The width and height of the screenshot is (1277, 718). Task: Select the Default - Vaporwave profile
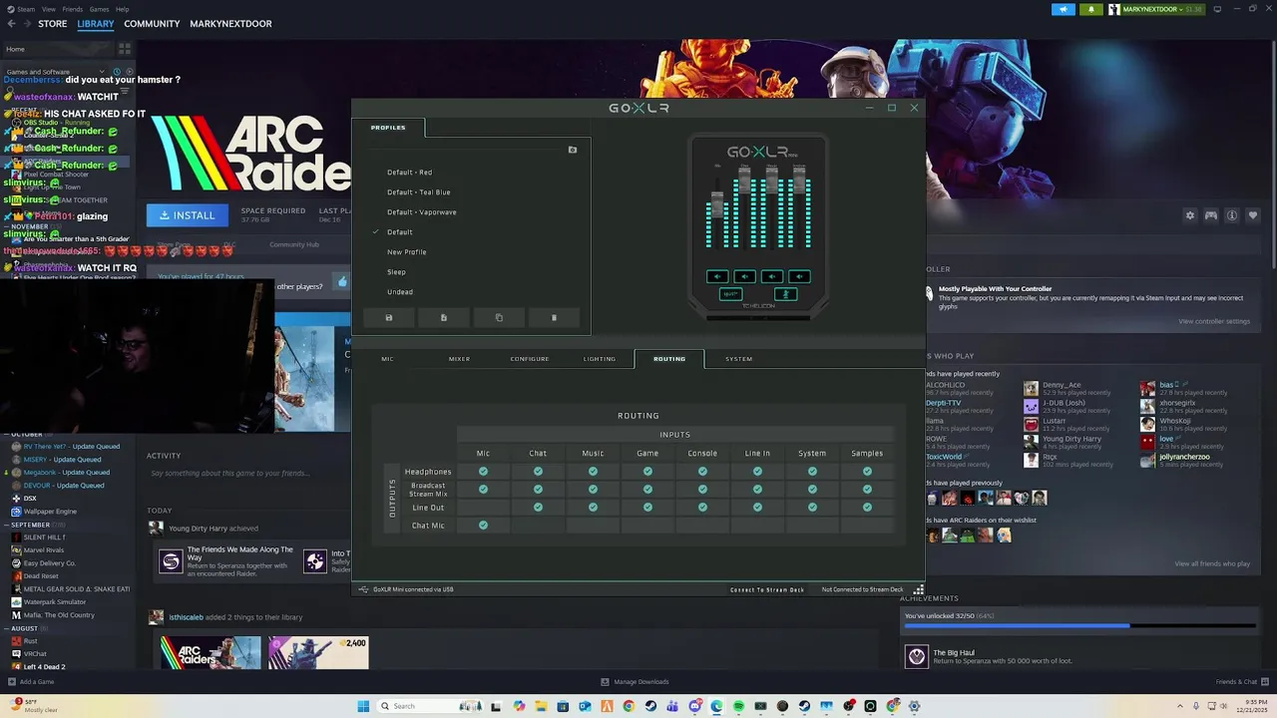pos(422,212)
